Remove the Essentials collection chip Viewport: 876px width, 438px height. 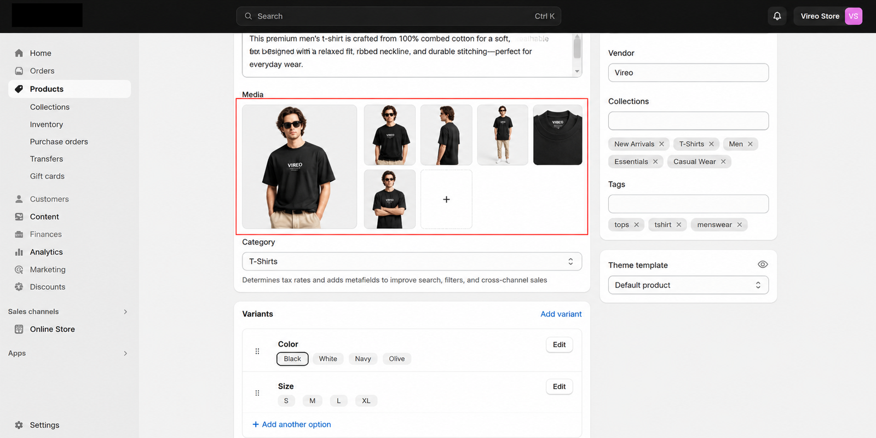[x=655, y=162]
